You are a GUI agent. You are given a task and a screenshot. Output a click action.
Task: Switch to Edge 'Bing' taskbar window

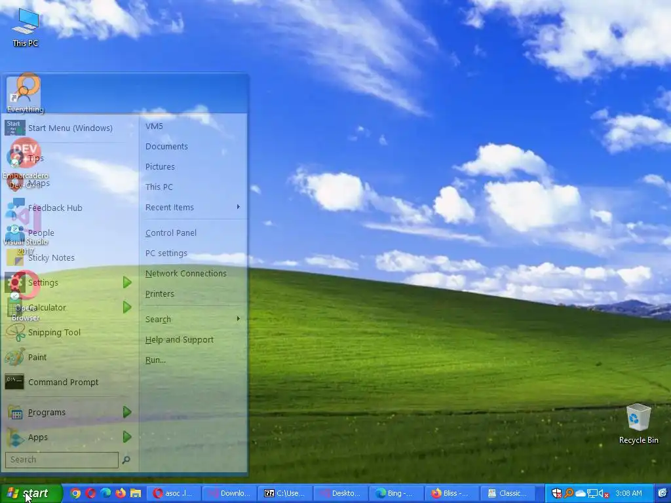click(x=396, y=493)
